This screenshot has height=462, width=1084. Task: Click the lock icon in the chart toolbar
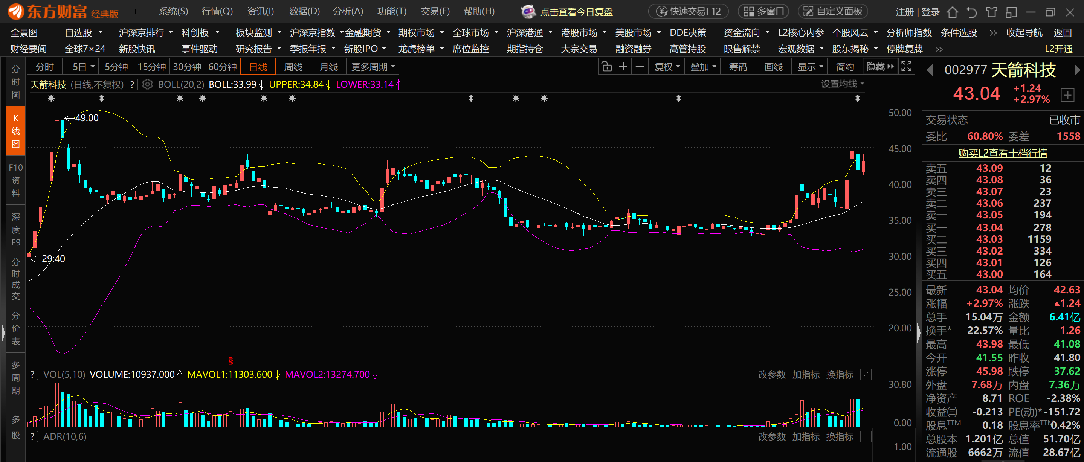(x=606, y=67)
